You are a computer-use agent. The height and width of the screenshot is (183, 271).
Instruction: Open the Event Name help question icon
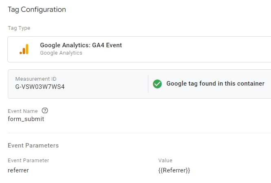pyautogui.click(x=45, y=111)
